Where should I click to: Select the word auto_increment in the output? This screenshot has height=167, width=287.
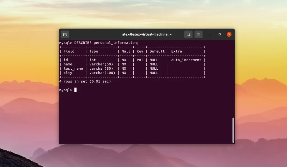pyautogui.click(x=187, y=60)
